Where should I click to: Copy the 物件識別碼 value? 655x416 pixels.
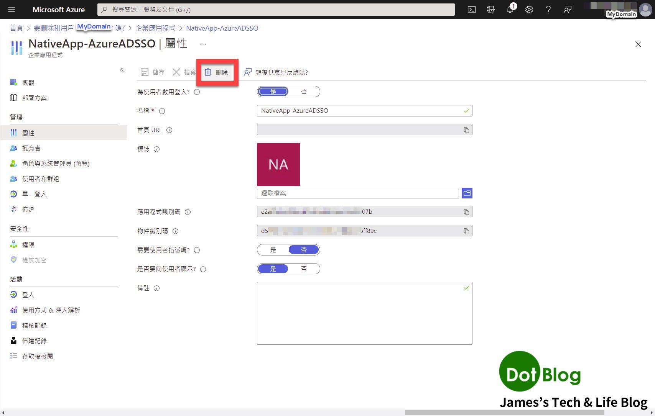(x=466, y=231)
